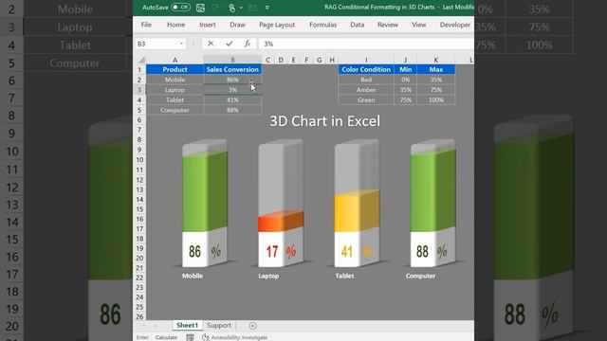Viewport: 607px width, 341px height.
Task: Click the 3D Chart in Excel title
Action: pos(324,121)
